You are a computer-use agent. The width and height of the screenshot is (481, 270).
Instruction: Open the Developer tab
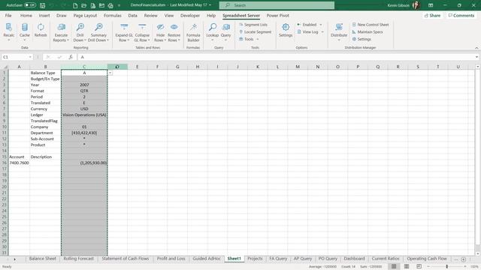[190, 15]
